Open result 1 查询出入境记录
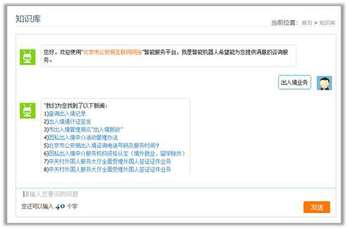Viewport: 348px width, 229px height. [67, 114]
